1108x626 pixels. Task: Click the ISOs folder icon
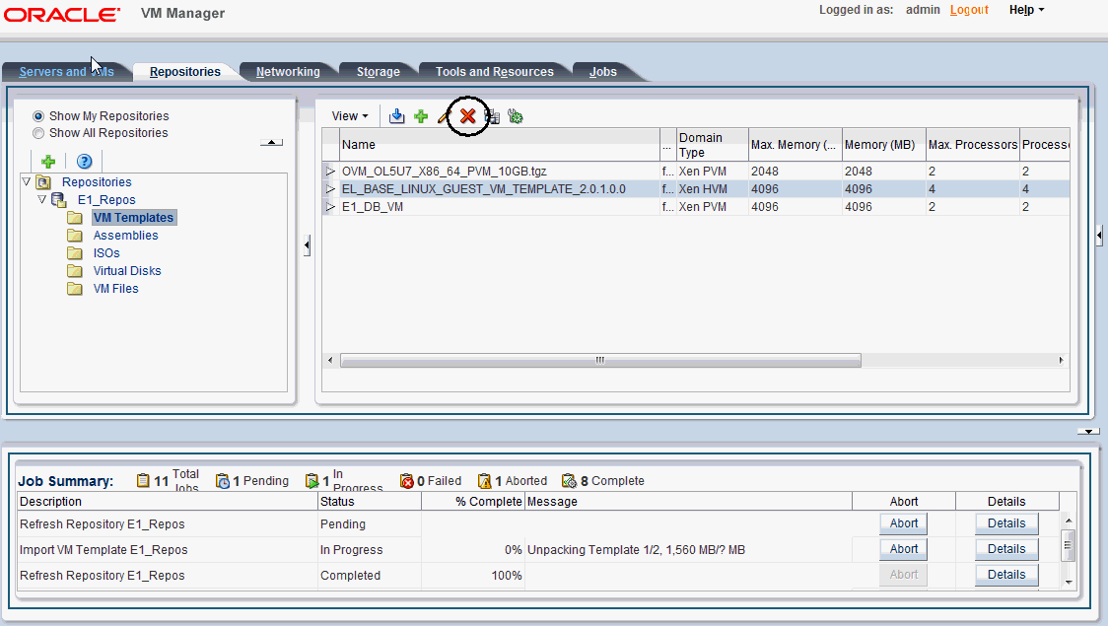(75, 253)
